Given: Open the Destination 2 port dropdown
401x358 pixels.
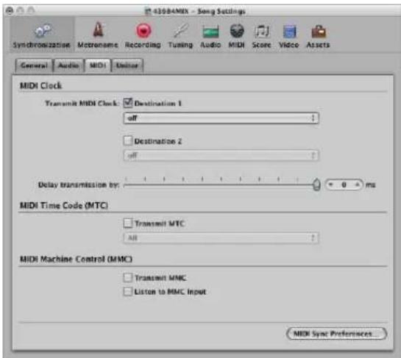Looking at the screenshot, I should click(x=221, y=155).
